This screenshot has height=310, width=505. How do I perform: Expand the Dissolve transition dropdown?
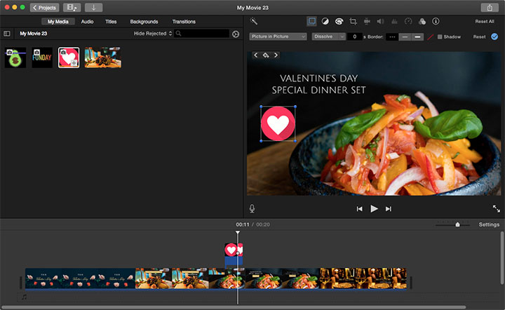pyautogui.click(x=328, y=36)
